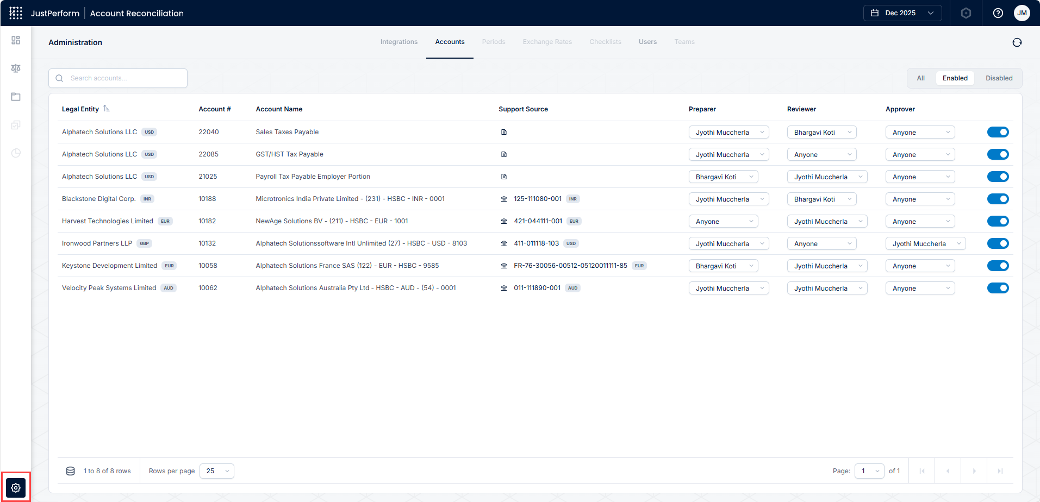Screen dimensions: 1040x502
Task: Sort by the Account # column header
Action: pos(215,109)
